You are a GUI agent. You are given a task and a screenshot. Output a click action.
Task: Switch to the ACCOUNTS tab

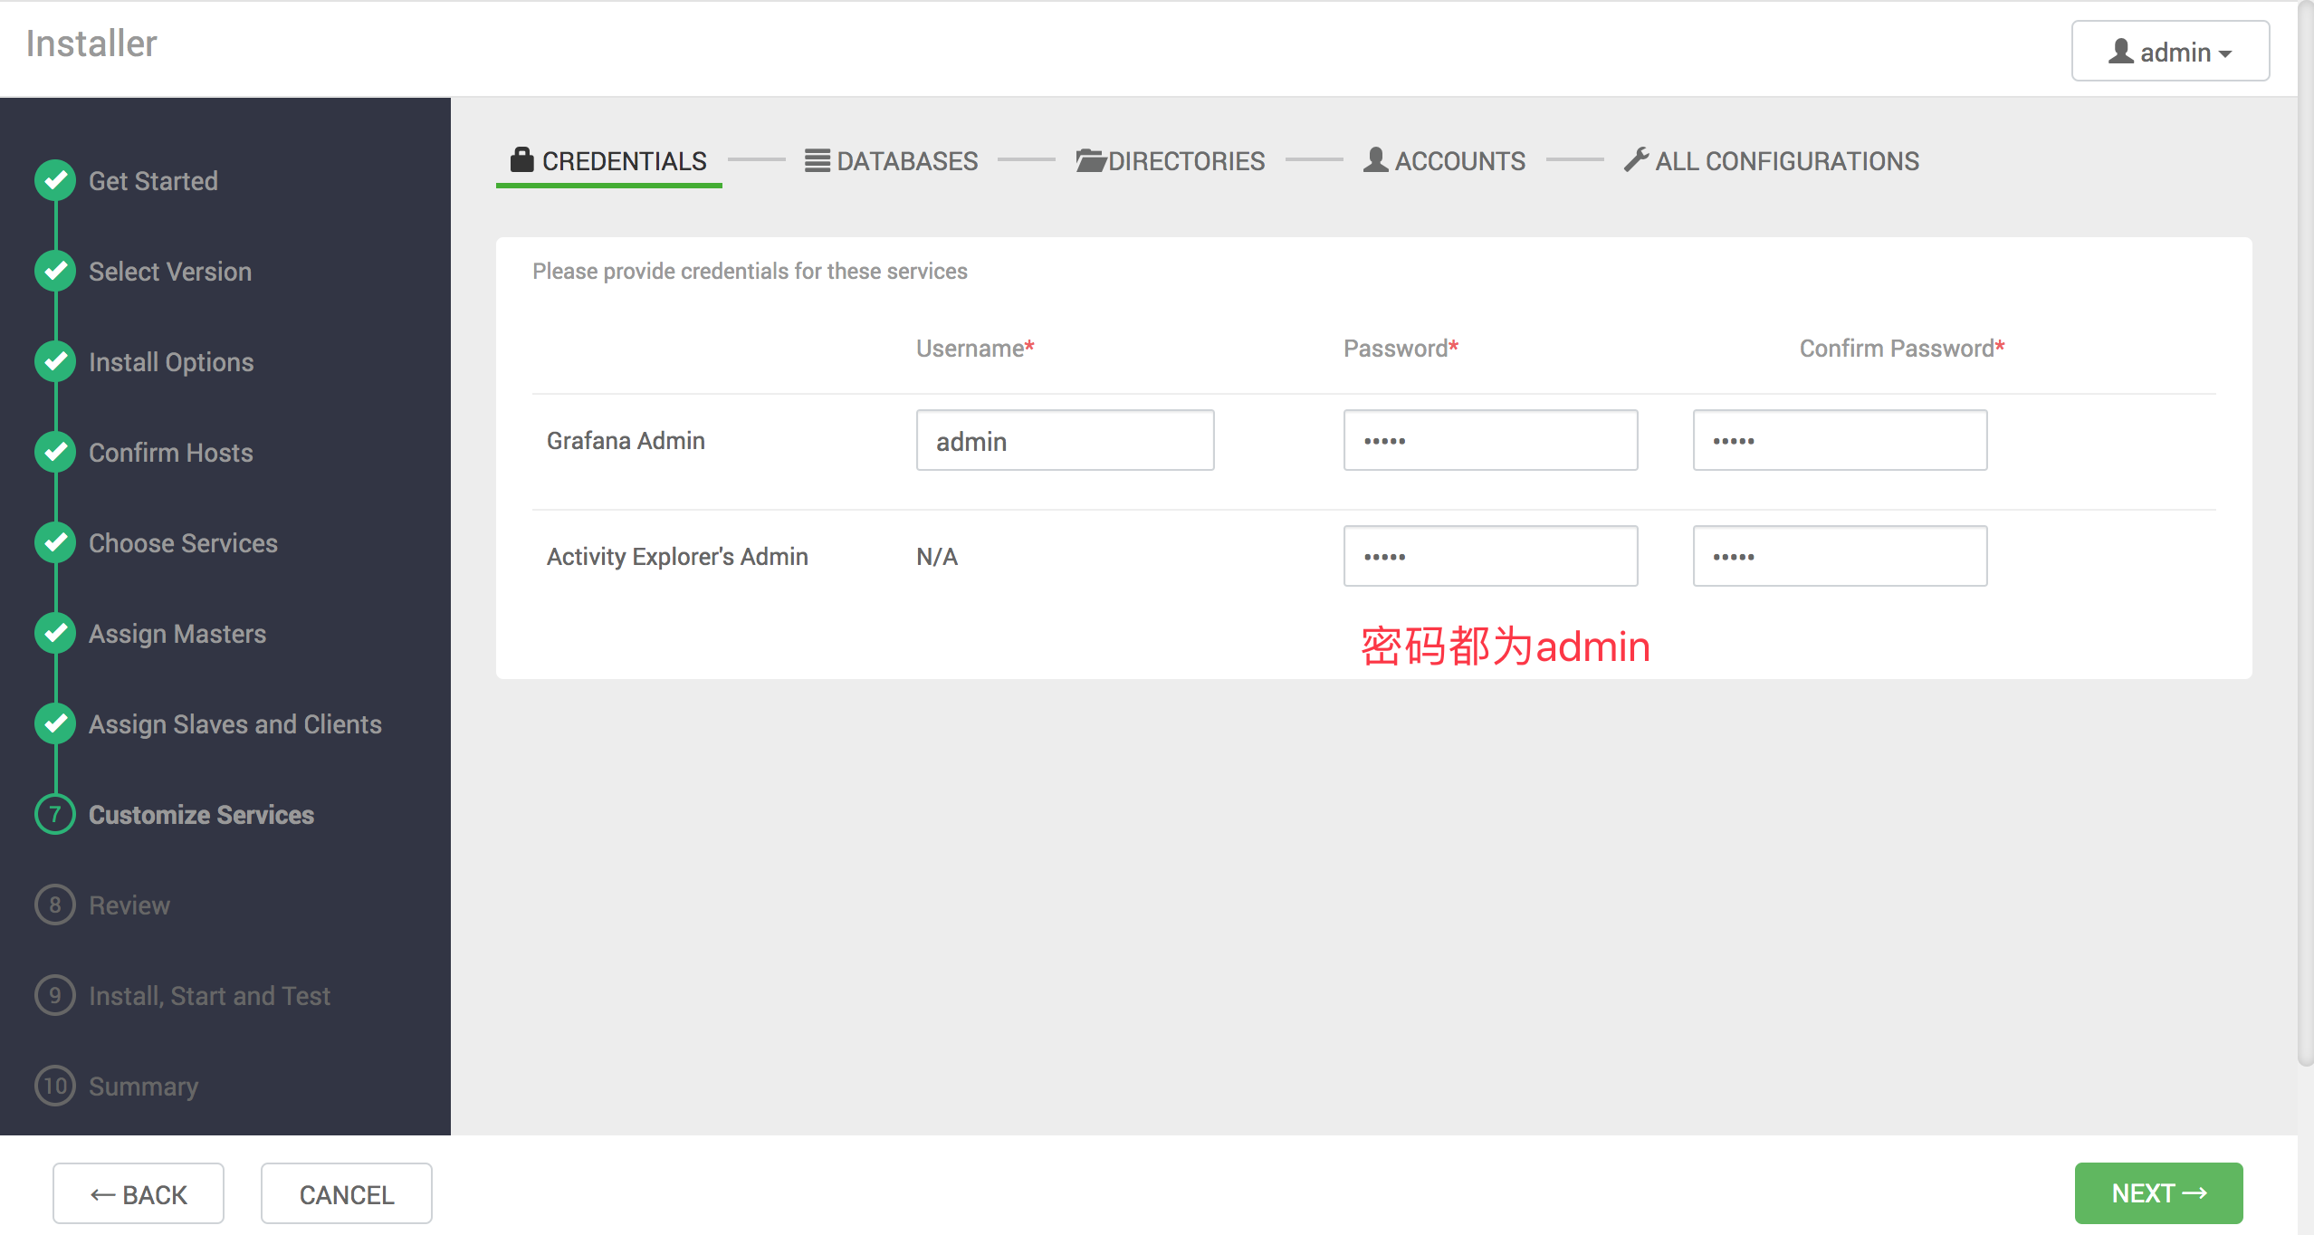pos(1444,161)
